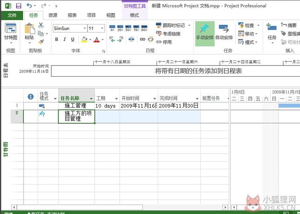Click the Redo arrow icon
Screen dimensions: 300x214
click(x=44, y=6)
